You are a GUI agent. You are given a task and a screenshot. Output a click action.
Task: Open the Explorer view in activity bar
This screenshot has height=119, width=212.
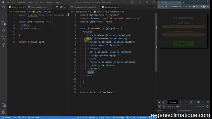click(4, 8)
